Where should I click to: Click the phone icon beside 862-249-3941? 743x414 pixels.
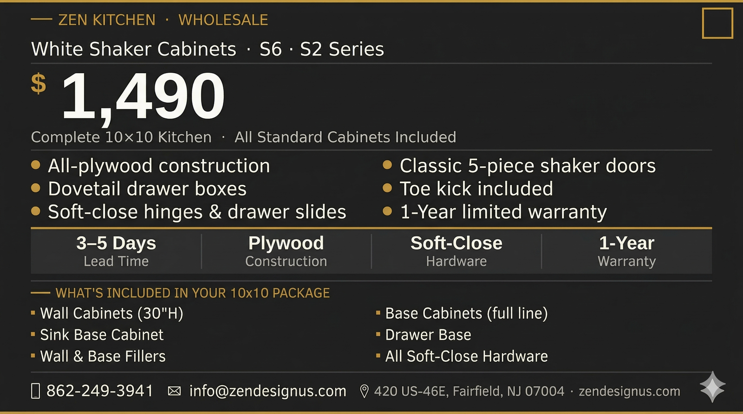(36, 391)
